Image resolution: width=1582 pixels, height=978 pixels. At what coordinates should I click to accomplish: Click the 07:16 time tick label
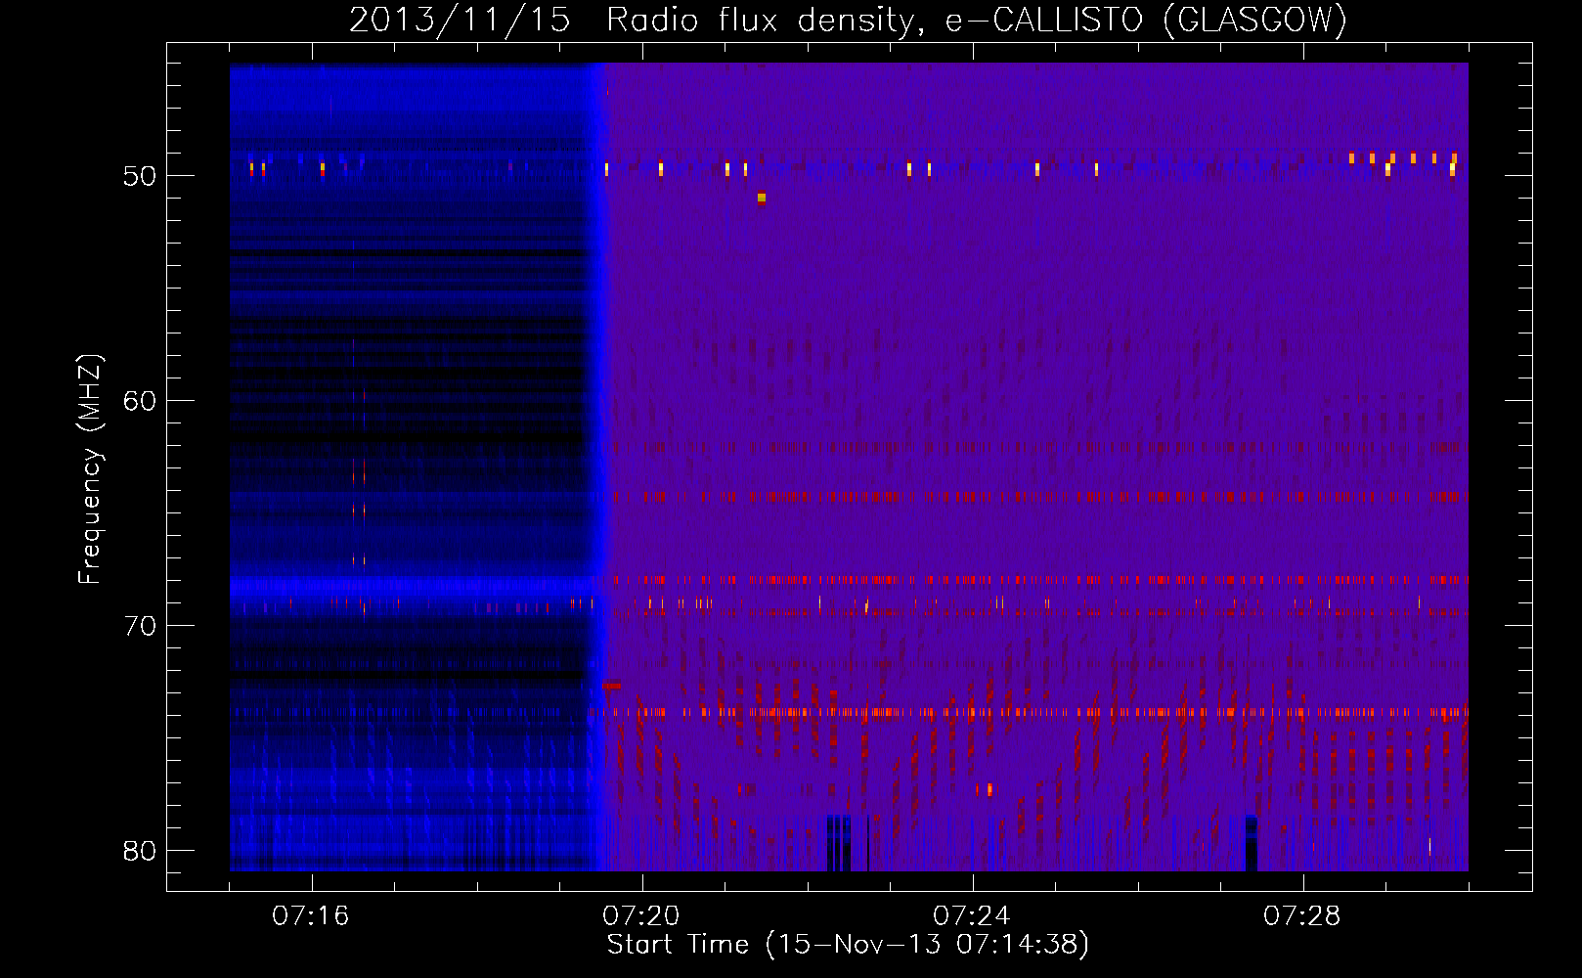[x=311, y=916]
